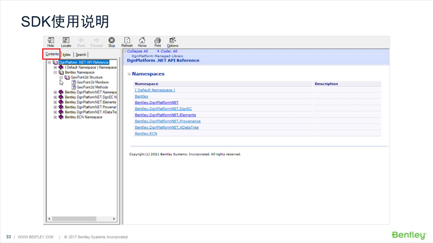This screenshot has width=433, height=243.
Task: Select ( Default Namespace ) Namespace in tree
Action: click(90, 68)
